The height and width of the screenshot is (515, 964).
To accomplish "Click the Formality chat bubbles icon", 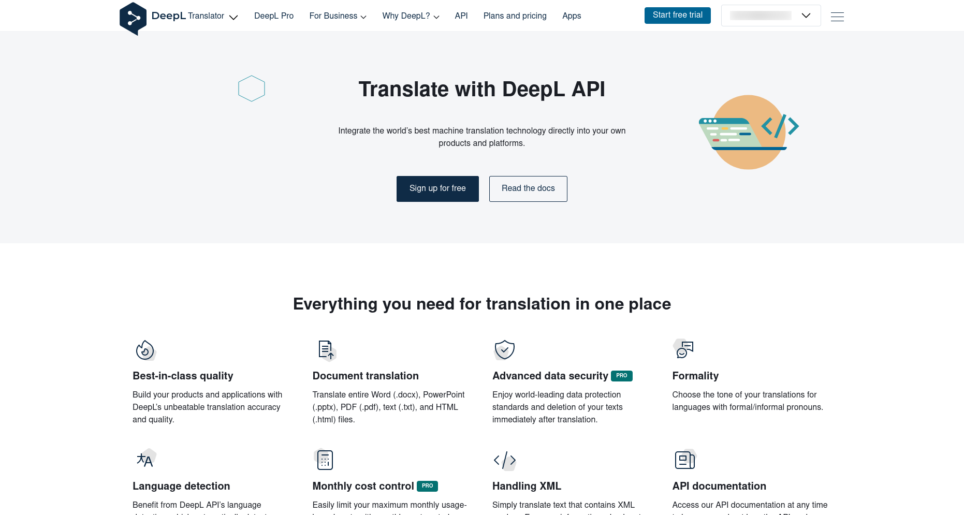I will 684,349.
